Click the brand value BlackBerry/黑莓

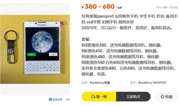pos(100,83)
